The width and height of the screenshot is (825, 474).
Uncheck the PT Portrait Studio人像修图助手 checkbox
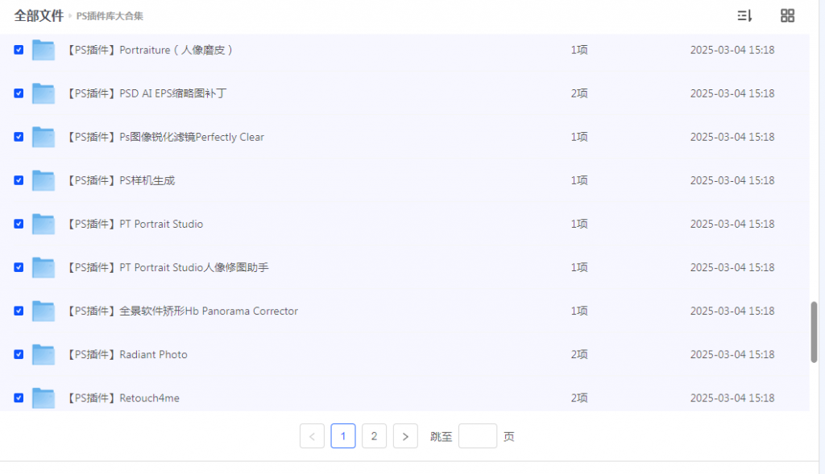coord(19,267)
